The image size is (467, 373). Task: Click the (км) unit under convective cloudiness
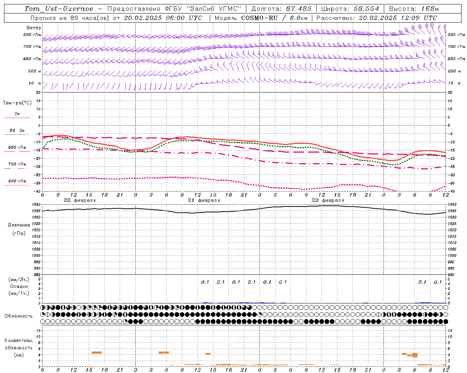(x=19, y=355)
